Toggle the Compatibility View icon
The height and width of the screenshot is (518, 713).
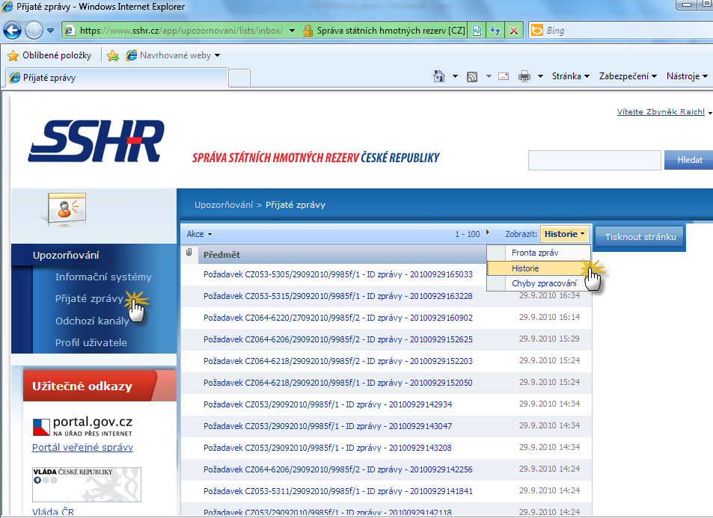click(477, 31)
